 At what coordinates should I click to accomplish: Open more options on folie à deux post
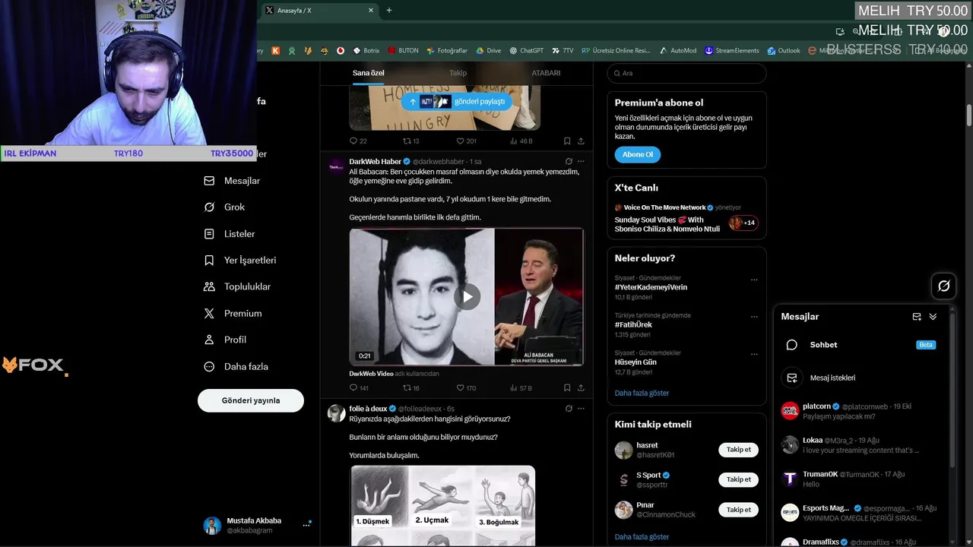coord(581,408)
